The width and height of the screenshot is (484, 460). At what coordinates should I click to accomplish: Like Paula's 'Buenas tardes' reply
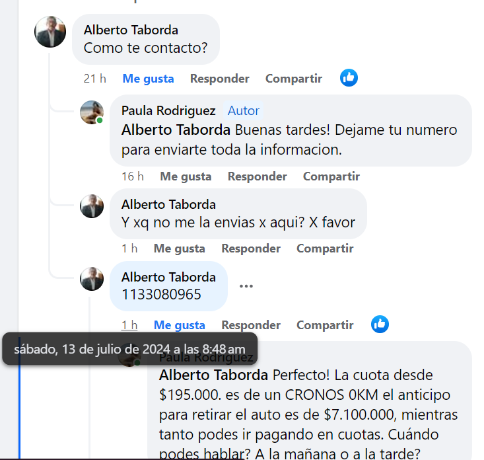tap(186, 176)
